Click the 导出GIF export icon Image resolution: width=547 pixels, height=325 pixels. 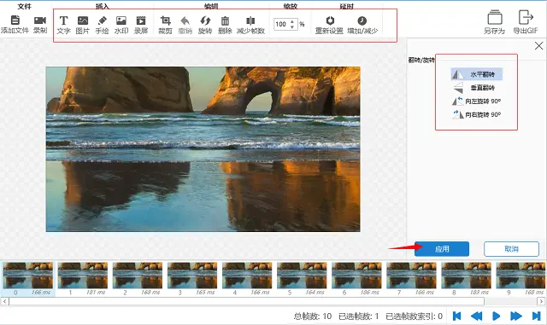(526, 17)
